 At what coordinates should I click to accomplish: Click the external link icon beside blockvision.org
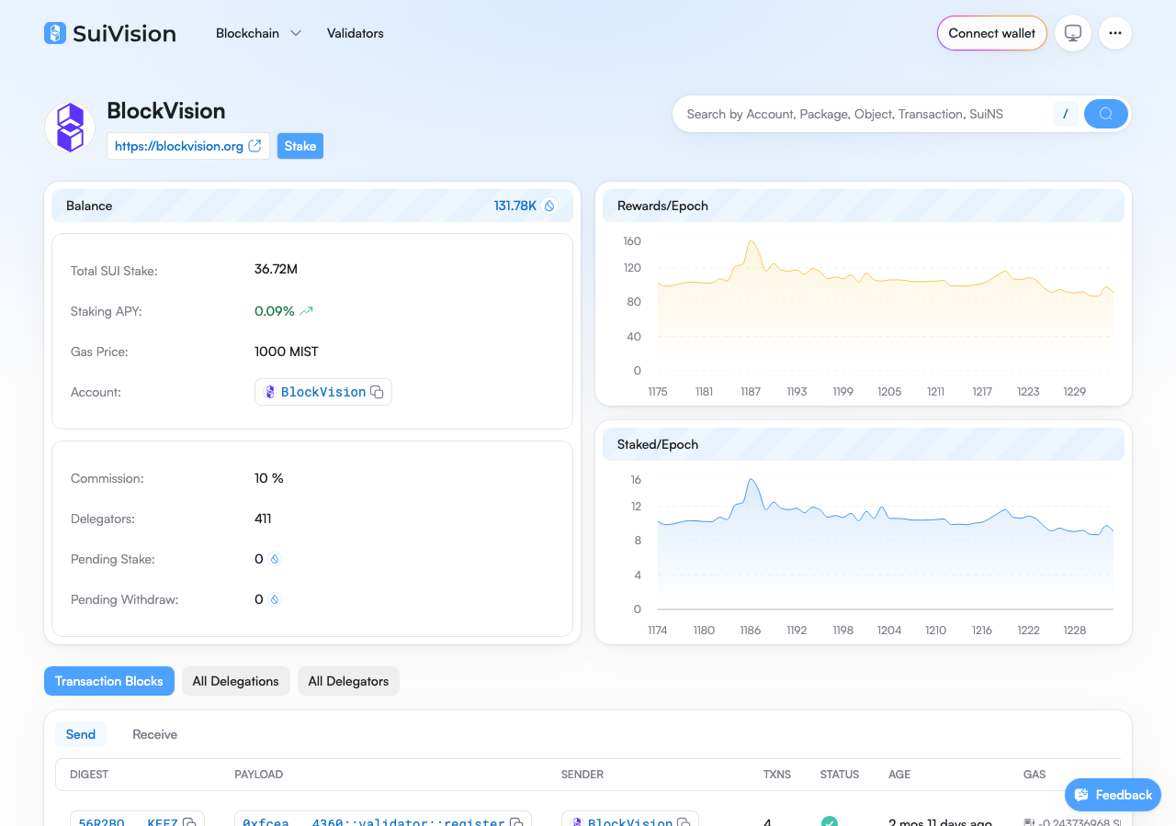click(255, 146)
